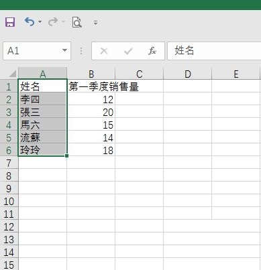Click cell A1 containing 姓名

[x=42, y=86]
